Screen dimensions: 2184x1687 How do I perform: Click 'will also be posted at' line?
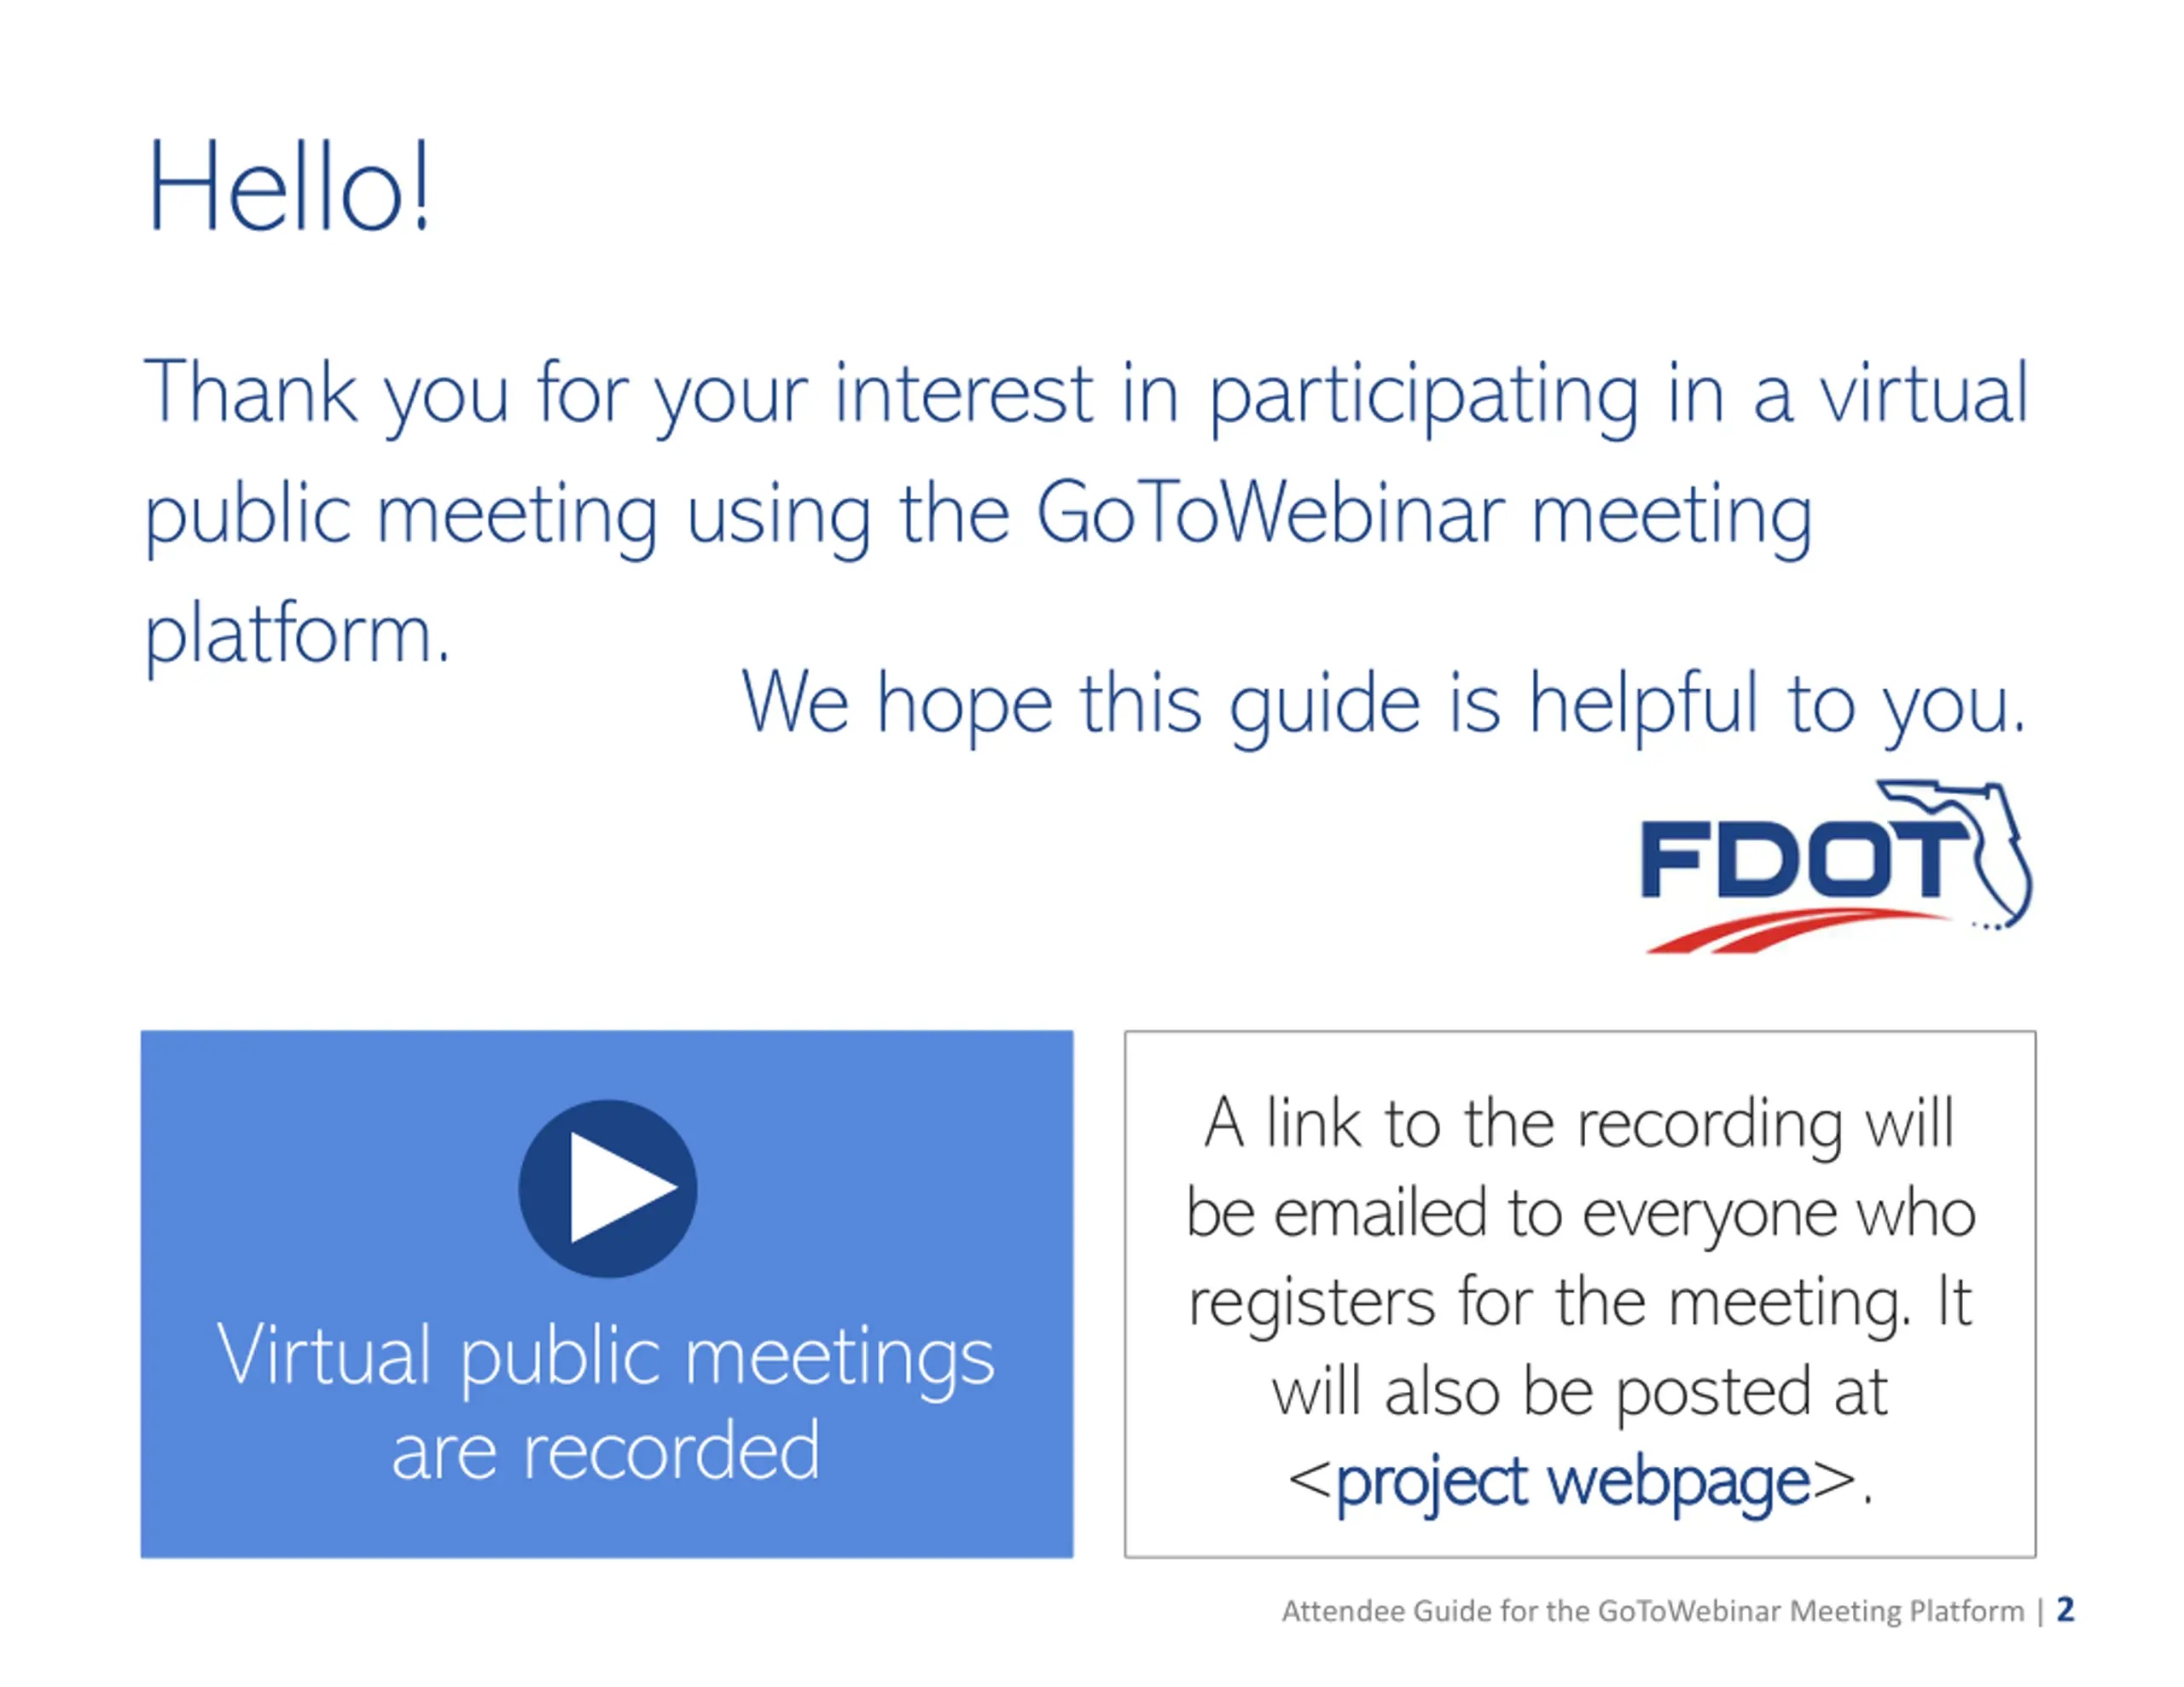click(1580, 1391)
